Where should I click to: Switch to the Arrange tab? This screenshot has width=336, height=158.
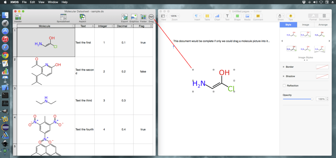[323, 25]
